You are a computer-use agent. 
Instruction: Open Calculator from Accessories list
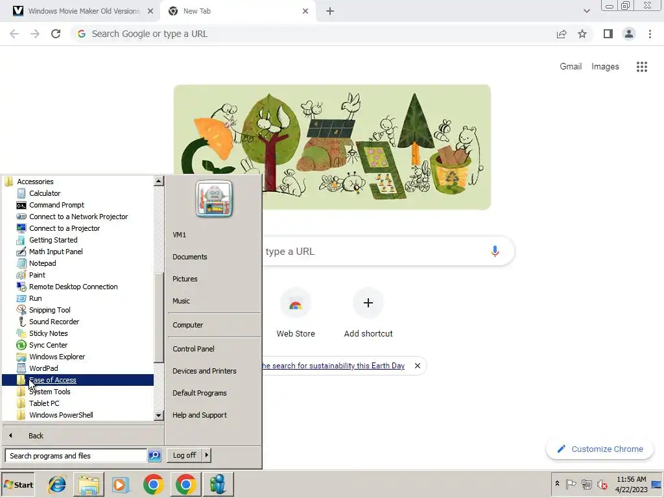[x=45, y=193]
